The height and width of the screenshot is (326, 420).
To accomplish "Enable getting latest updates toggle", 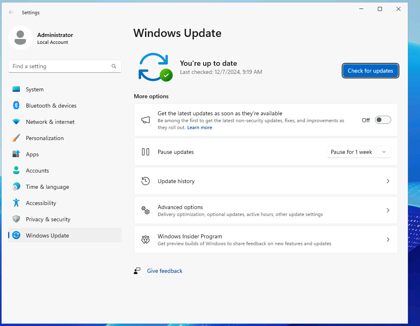I will point(383,120).
